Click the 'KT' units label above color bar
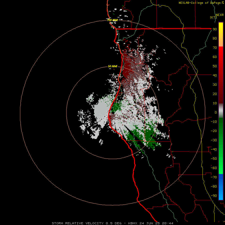Viewport: 225px width, 225px height. 213,17
